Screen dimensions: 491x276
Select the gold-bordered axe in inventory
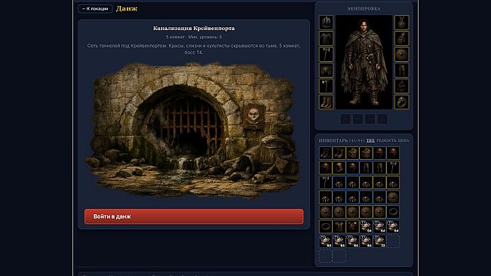tap(393, 167)
